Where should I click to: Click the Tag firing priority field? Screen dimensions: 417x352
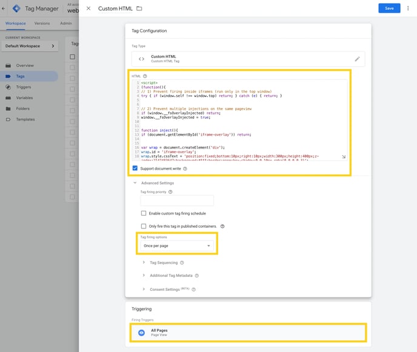point(177,200)
